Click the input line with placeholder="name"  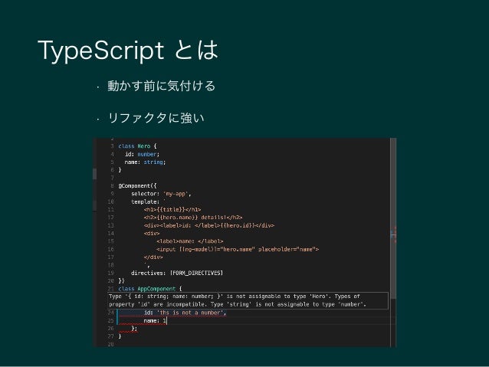click(x=238, y=249)
